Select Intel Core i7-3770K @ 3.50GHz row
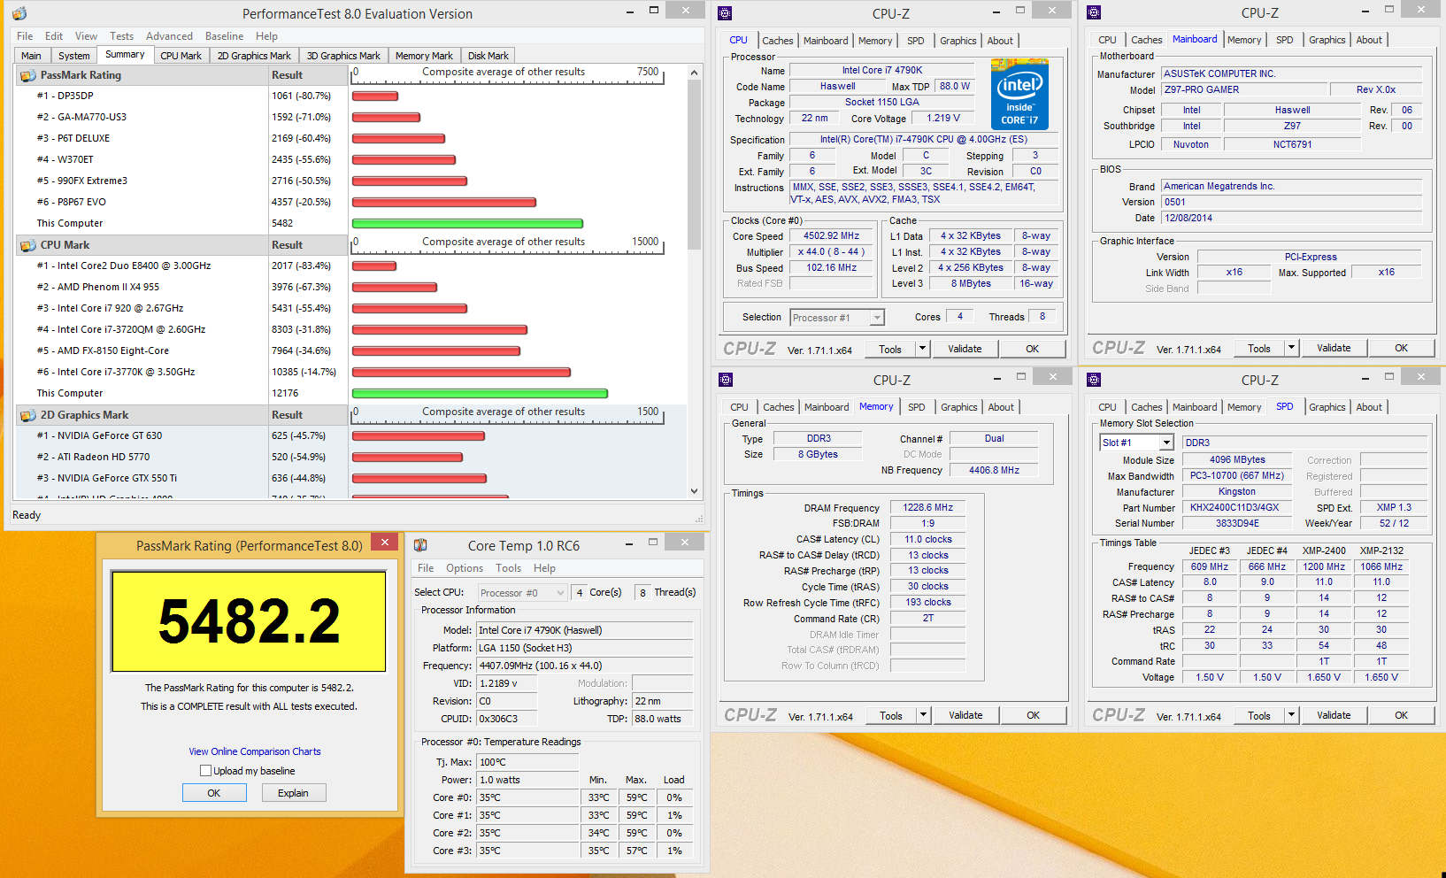The width and height of the screenshot is (1446, 878). click(x=182, y=372)
